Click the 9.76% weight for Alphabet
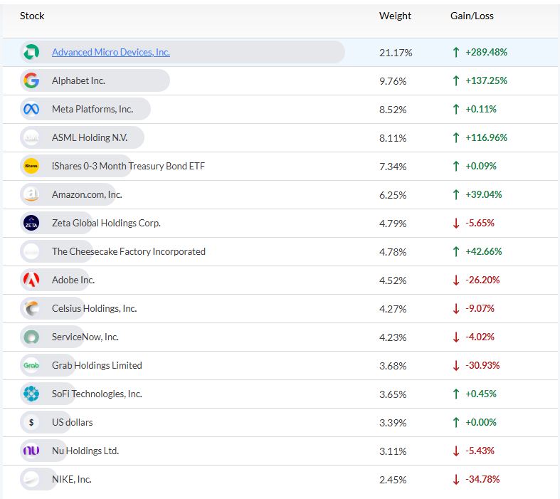The height and width of the screenshot is (499, 560). pyautogui.click(x=393, y=81)
